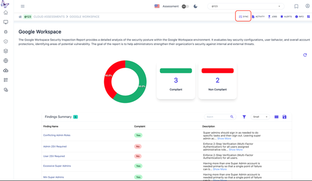Screen dimensions: 312x181
Task: Toggle dark mode moon icon
Action: [x=195, y=6]
